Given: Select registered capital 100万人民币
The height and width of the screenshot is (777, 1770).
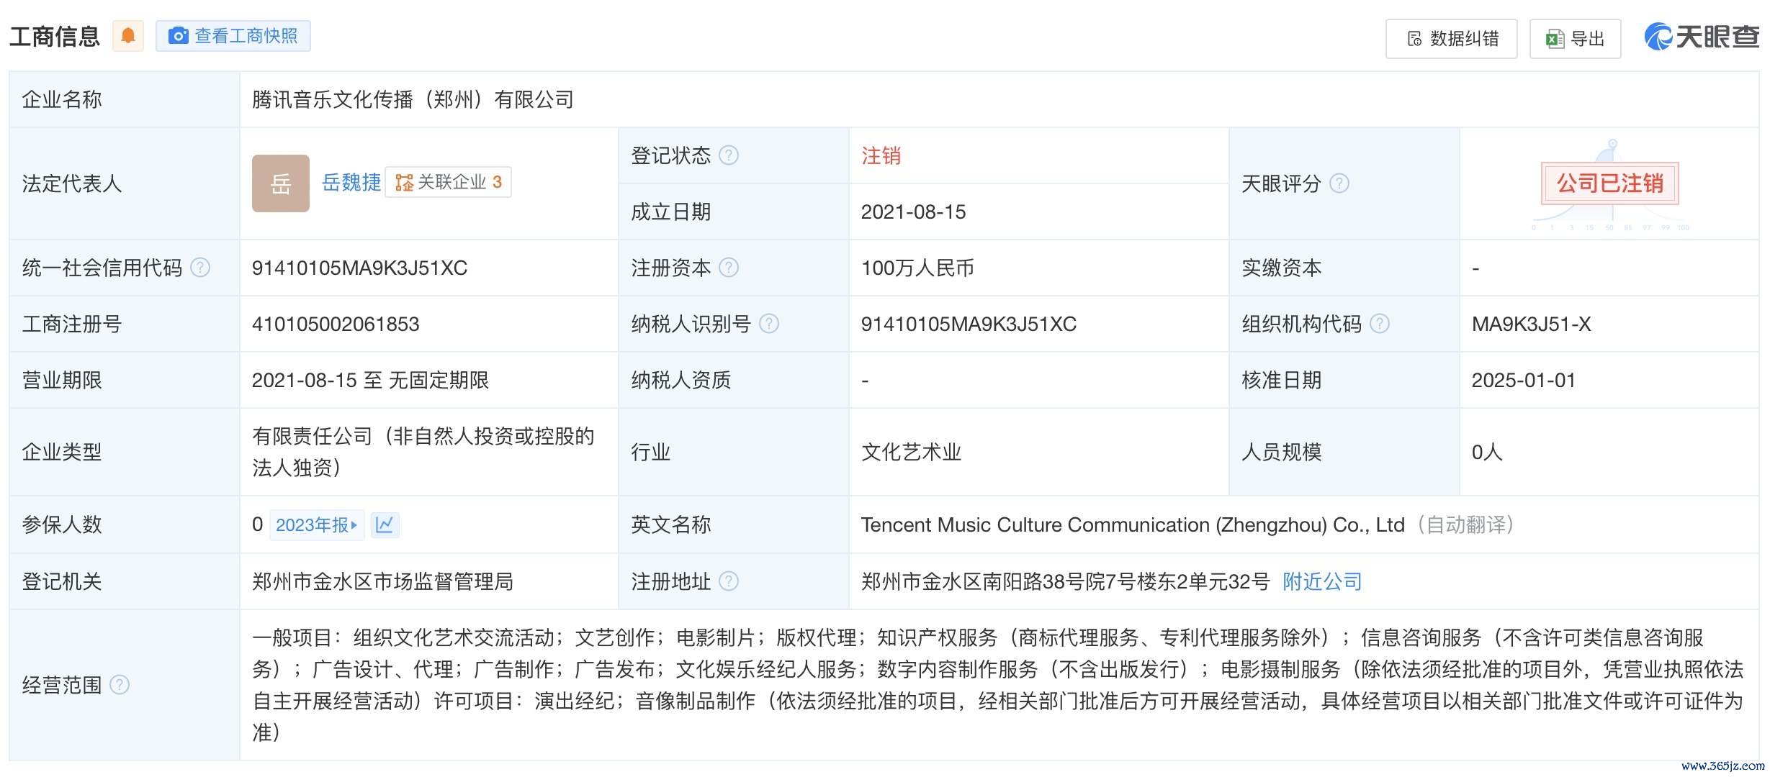Looking at the screenshot, I should 917,268.
